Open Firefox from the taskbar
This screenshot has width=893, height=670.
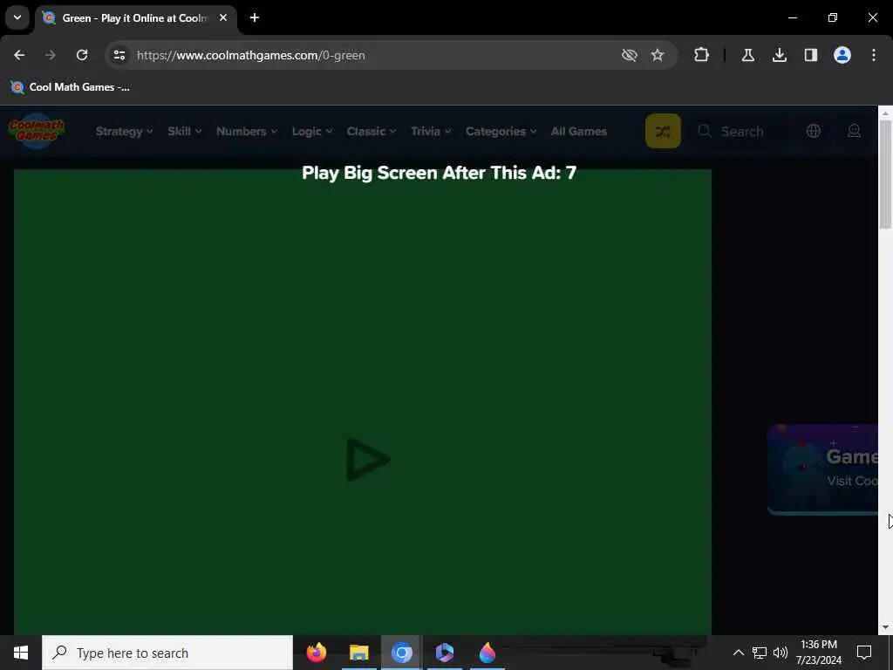(316, 653)
